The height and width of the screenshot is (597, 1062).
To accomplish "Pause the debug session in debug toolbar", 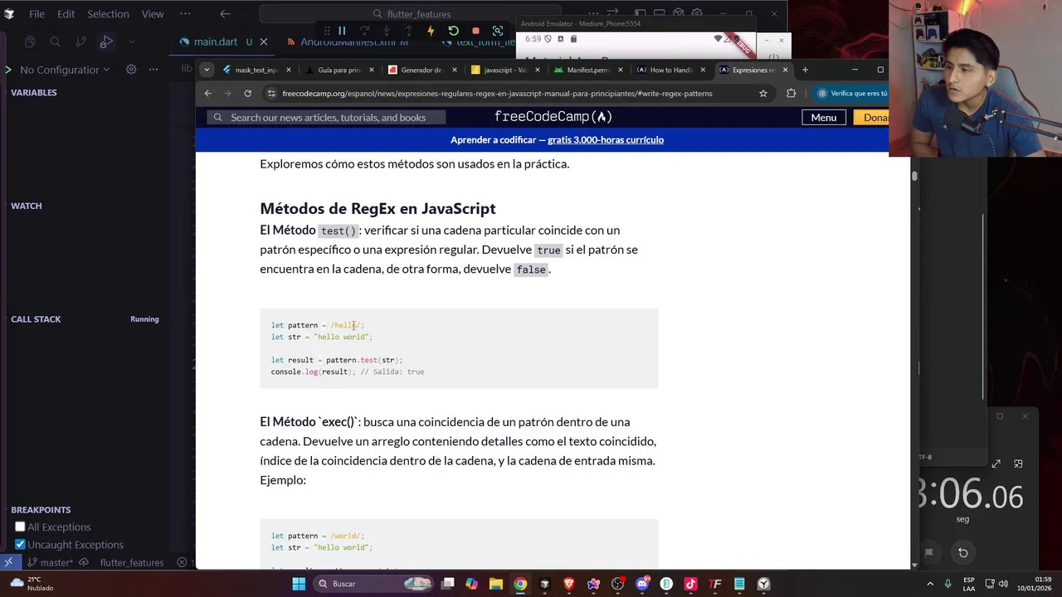I will 341,31.
